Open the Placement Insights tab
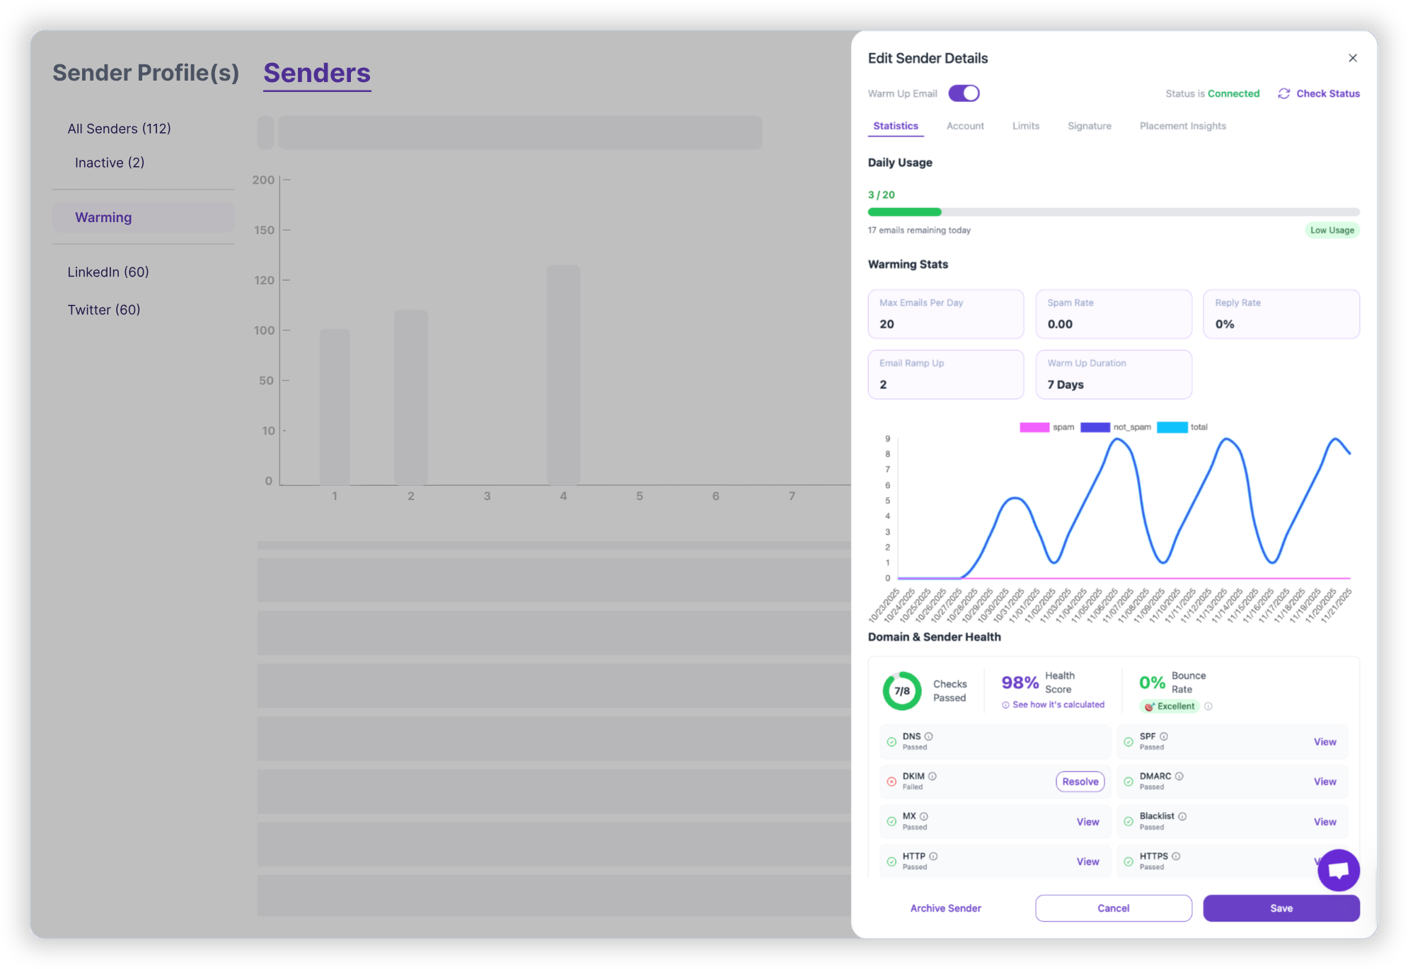1408x969 pixels. [x=1182, y=126]
